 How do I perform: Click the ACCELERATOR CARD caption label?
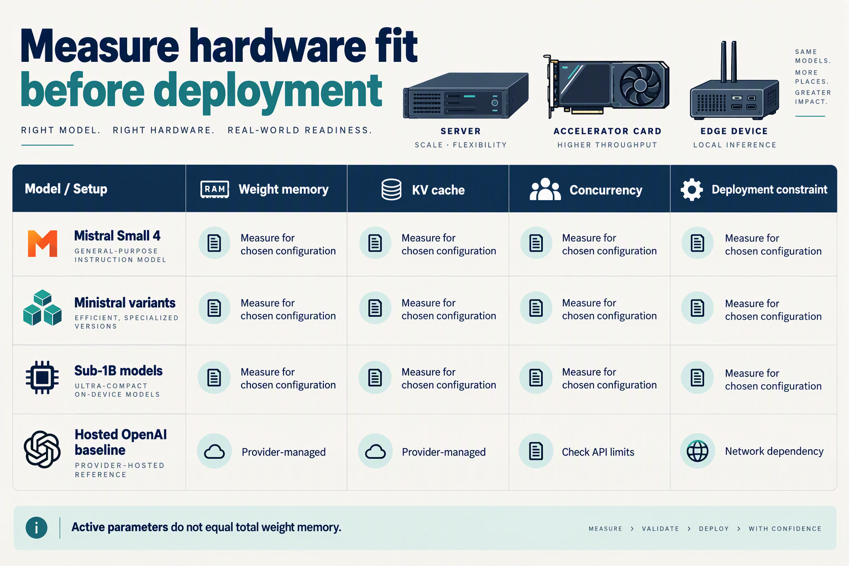click(x=607, y=132)
